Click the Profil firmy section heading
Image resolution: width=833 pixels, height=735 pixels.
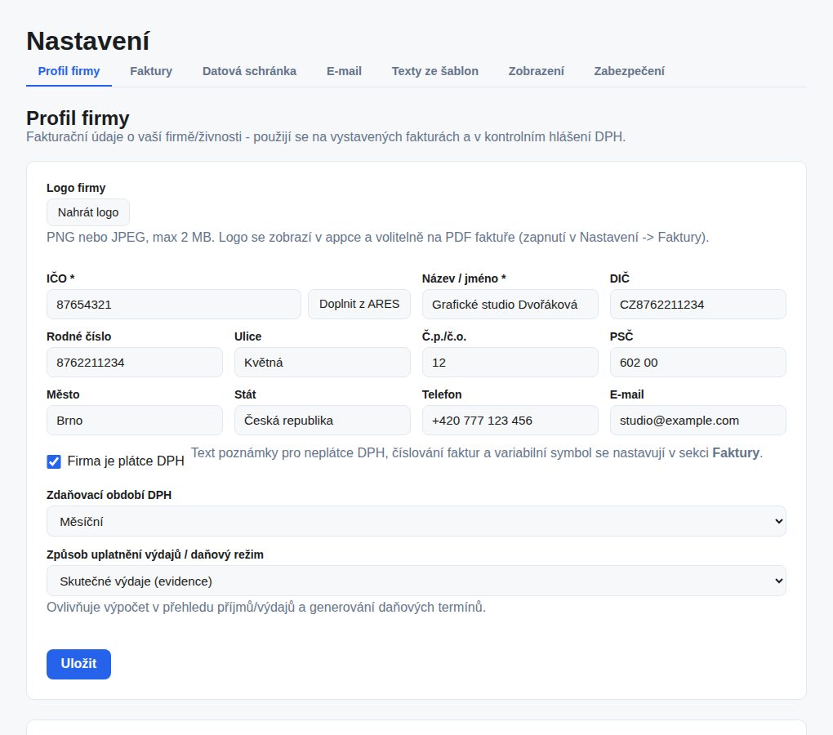coord(78,118)
